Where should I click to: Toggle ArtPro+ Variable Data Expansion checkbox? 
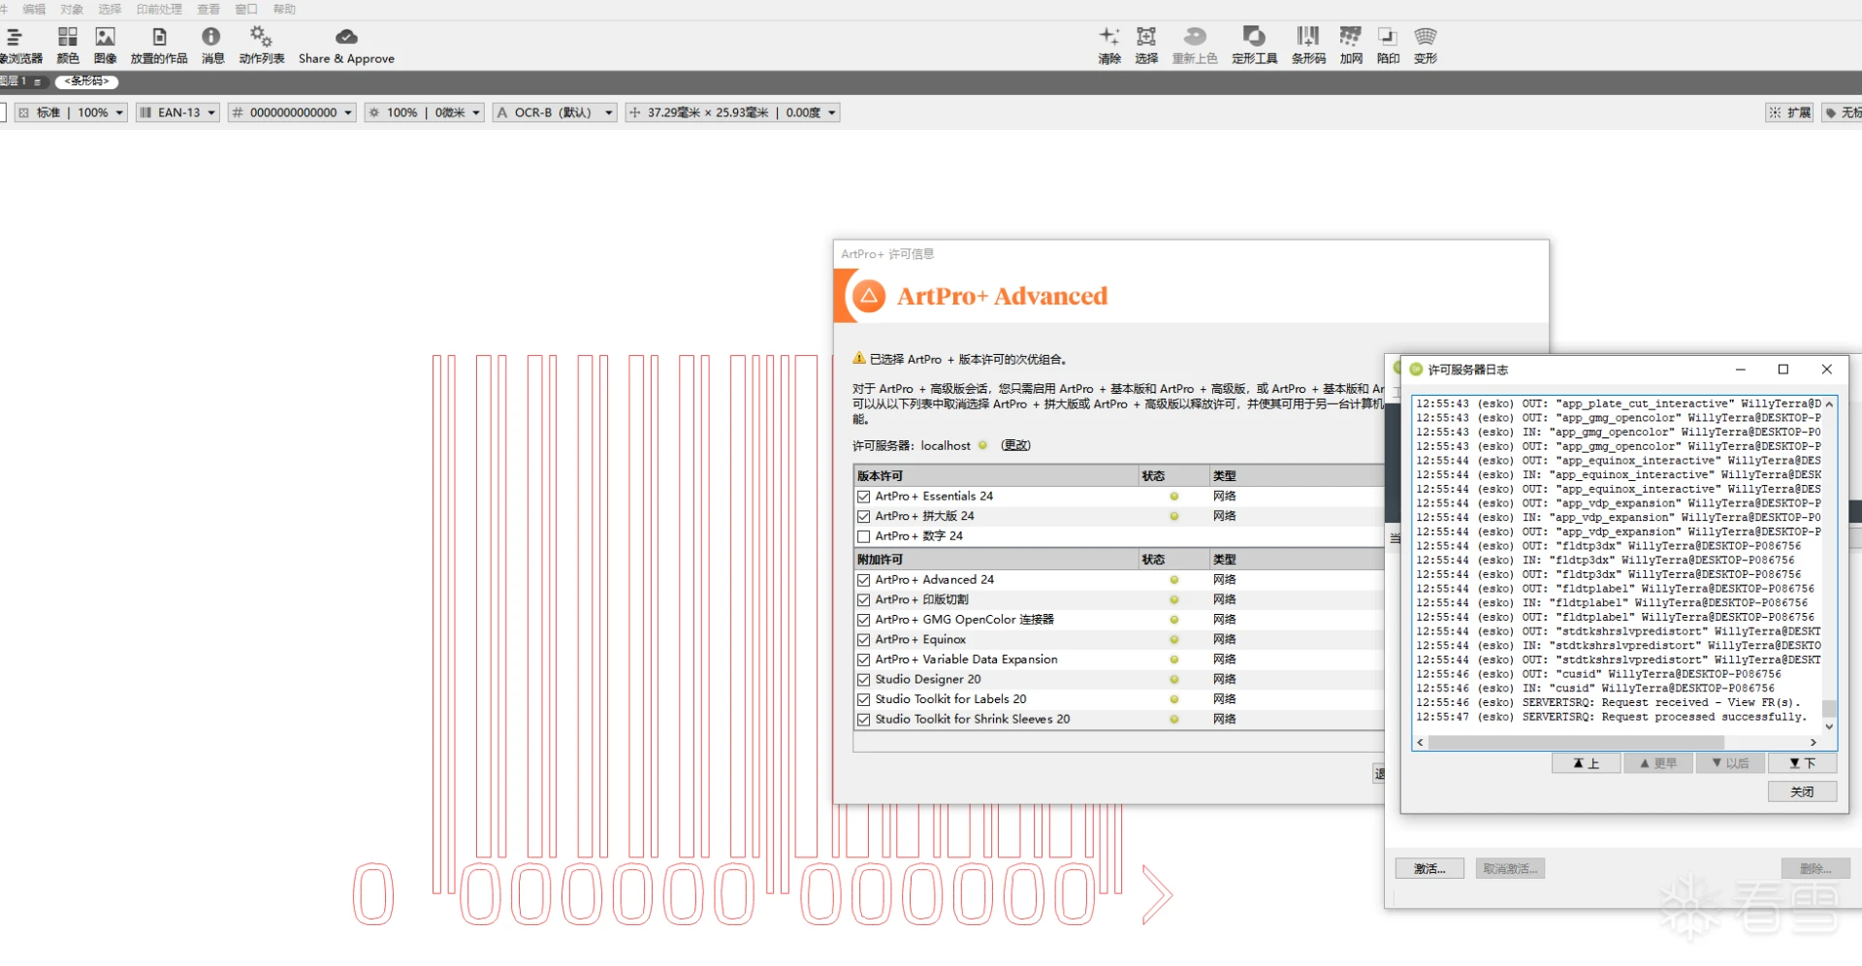863,660
